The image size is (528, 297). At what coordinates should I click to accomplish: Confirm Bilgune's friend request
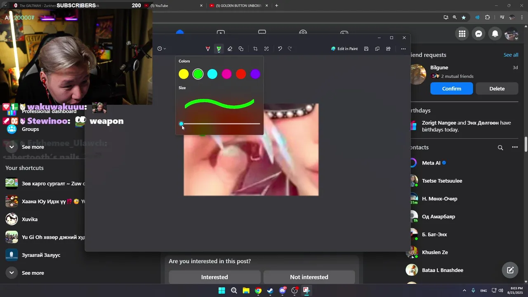[452, 89]
